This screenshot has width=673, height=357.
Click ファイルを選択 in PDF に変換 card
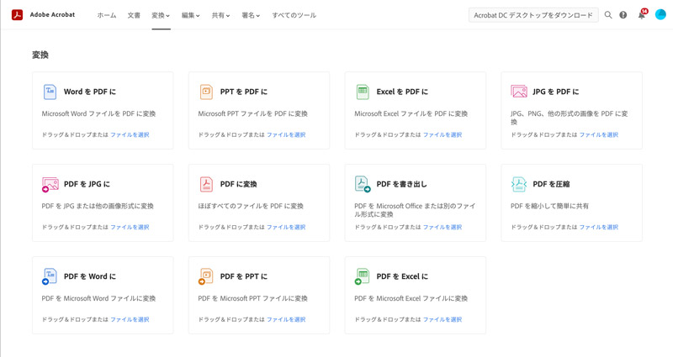coord(286,227)
